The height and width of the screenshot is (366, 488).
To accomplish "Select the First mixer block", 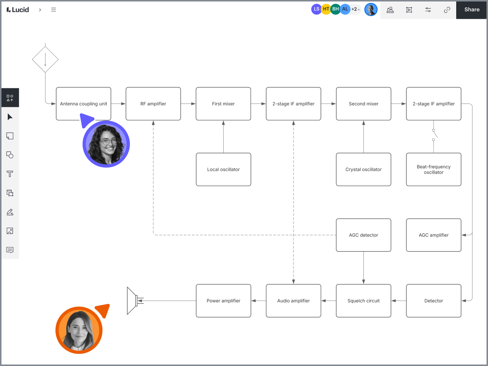I will [x=223, y=104].
